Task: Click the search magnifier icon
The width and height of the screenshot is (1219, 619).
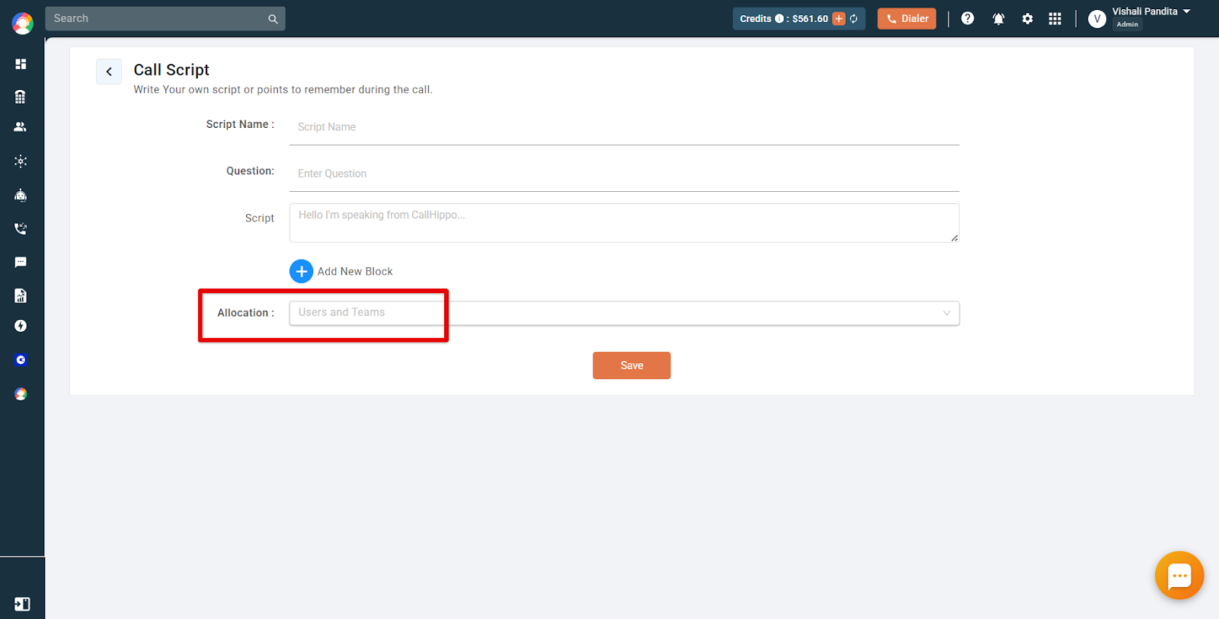Action: [273, 19]
